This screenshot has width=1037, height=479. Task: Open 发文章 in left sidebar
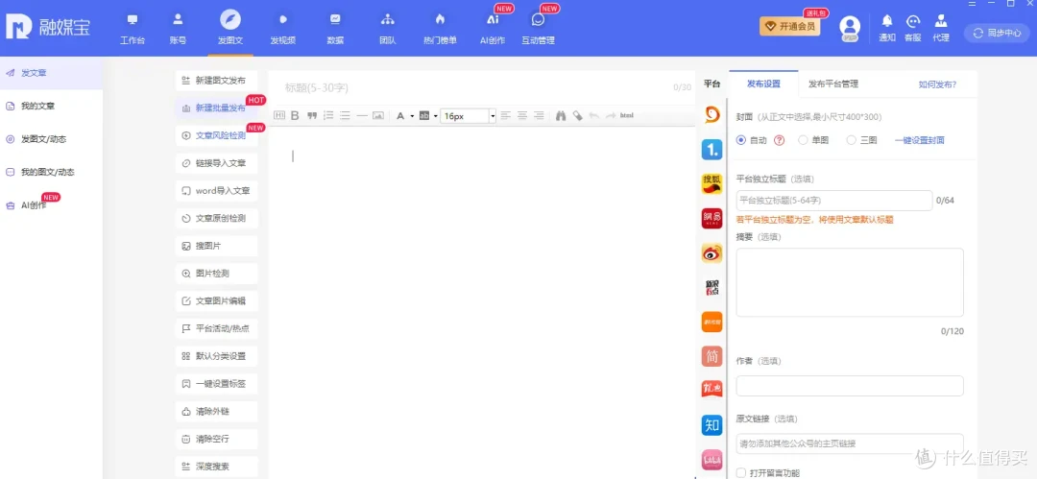coord(51,73)
